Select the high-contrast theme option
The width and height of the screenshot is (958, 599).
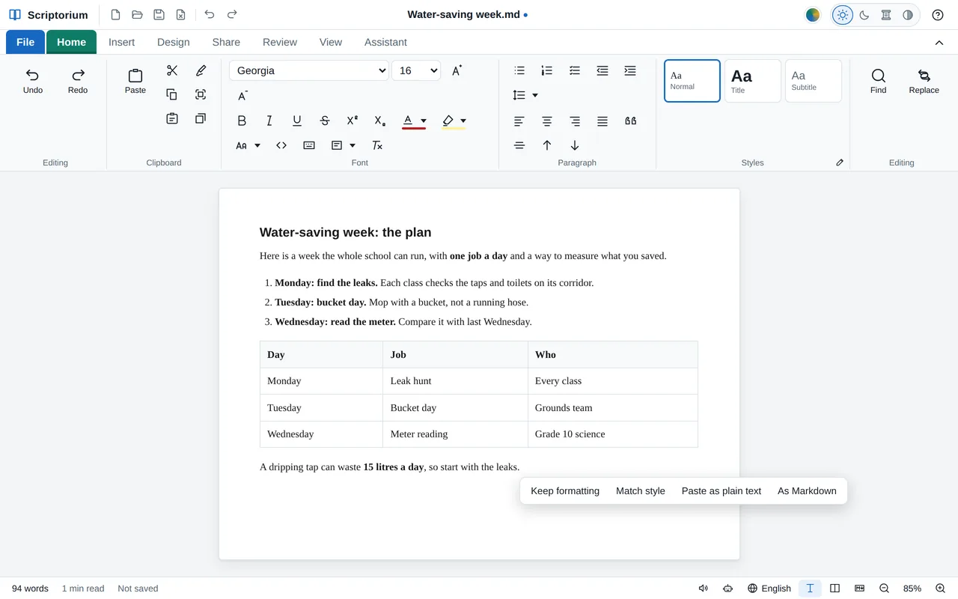(908, 15)
